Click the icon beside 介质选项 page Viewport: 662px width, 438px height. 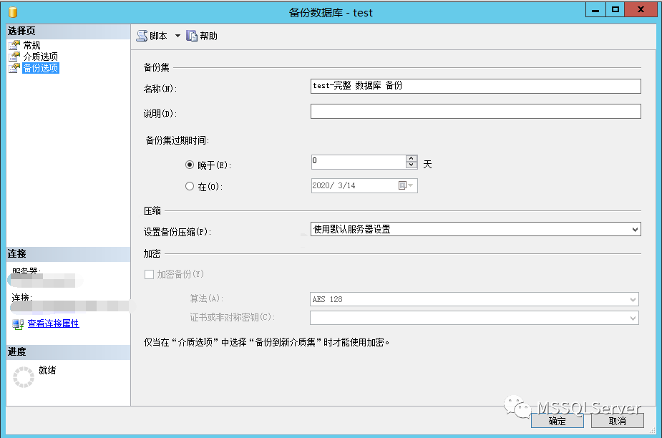pos(15,57)
